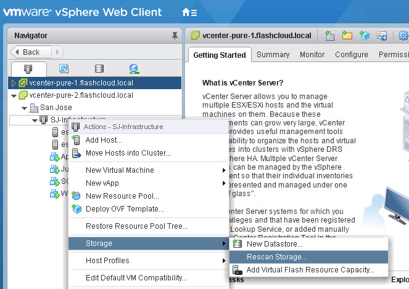Open the Actions gear icon
Image resolution: width=409 pixels, height=289 pixels.
pyautogui.click(x=403, y=36)
